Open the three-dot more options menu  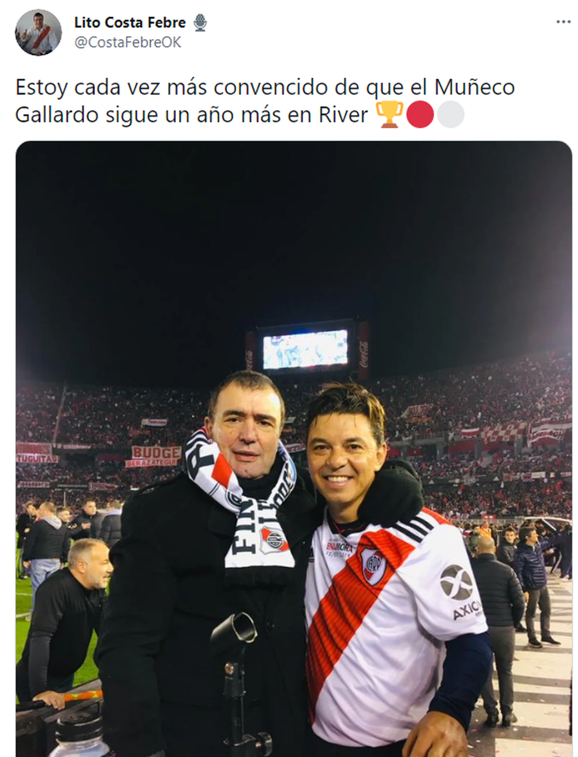click(x=564, y=22)
